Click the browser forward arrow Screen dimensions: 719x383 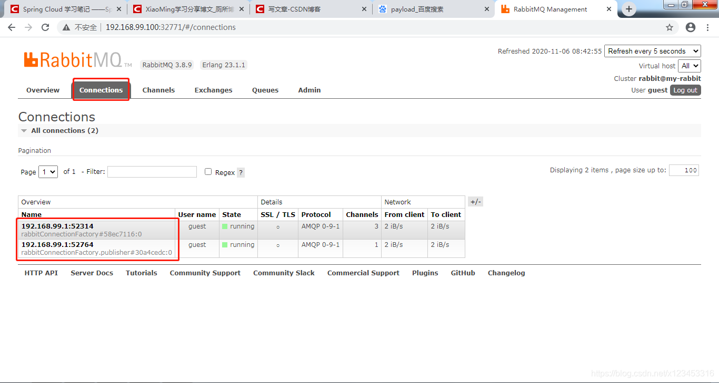[x=28, y=27]
